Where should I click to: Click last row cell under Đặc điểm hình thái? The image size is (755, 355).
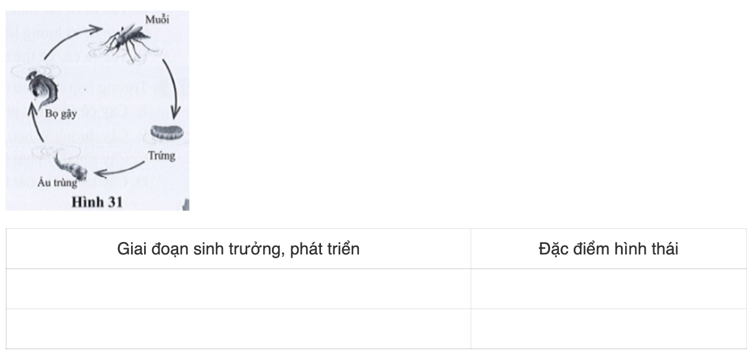(608, 329)
